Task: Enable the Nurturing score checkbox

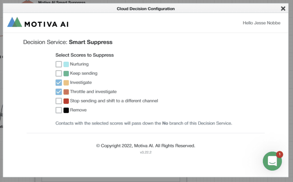Action: [x=59, y=64]
